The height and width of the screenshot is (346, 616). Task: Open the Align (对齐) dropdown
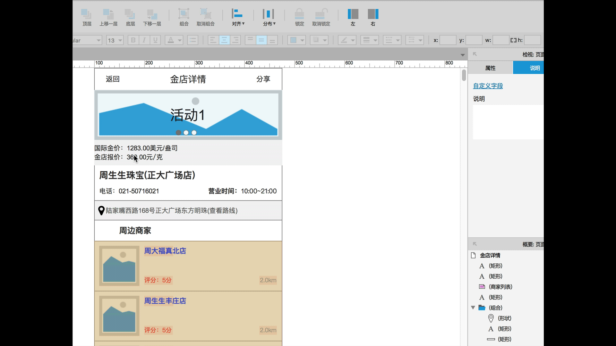[x=238, y=17]
